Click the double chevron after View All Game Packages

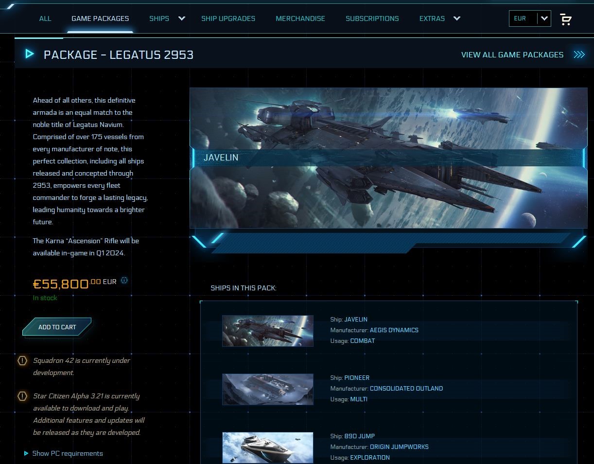pyautogui.click(x=579, y=54)
